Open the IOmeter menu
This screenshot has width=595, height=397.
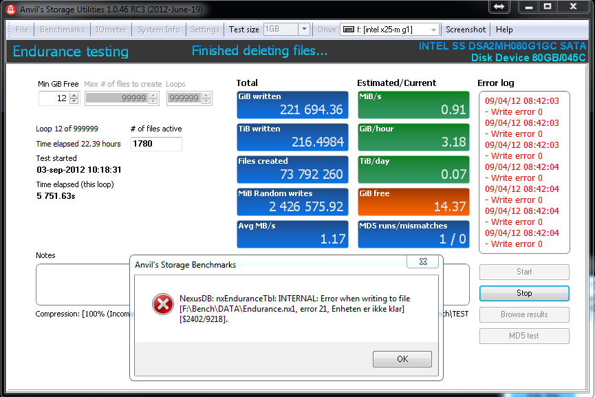(x=111, y=30)
